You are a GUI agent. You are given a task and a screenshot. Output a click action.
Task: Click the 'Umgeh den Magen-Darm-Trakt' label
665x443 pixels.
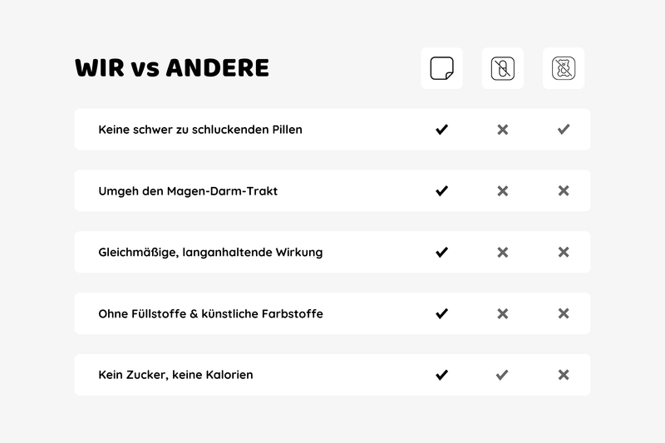pyautogui.click(x=188, y=191)
